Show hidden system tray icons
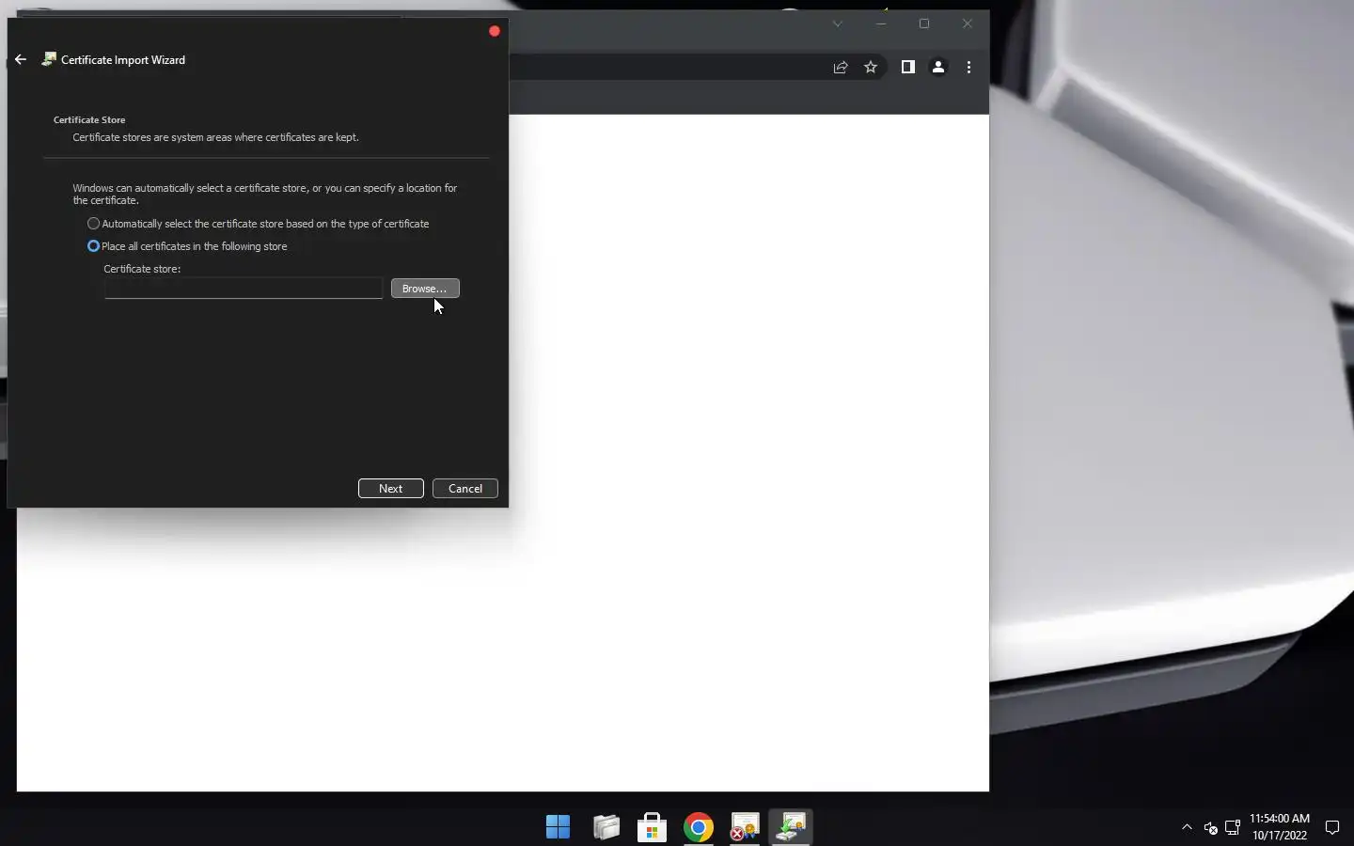The height and width of the screenshot is (846, 1354). (x=1187, y=827)
